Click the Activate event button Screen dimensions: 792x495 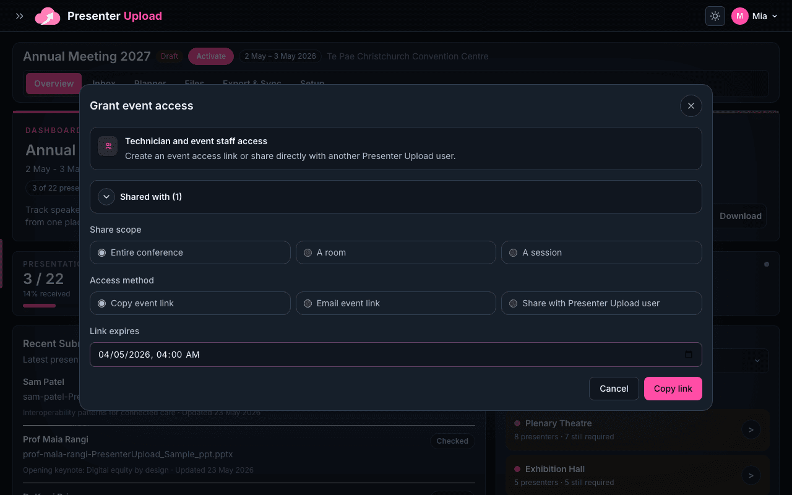tap(211, 56)
